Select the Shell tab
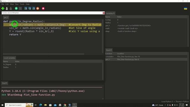Viewport: 190px width, 107px height. coord(4,83)
